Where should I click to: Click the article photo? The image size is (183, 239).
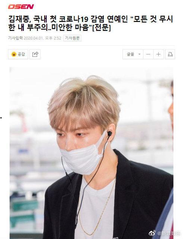[x=91, y=153]
